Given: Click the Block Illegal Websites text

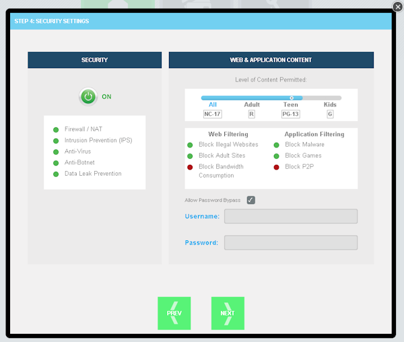Looking at the screenshot, I should (x=228, y=145).
